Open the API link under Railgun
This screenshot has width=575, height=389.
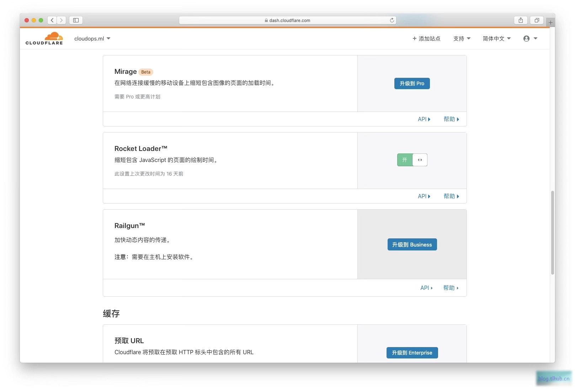pyautogui.click(x=426, y=288)
